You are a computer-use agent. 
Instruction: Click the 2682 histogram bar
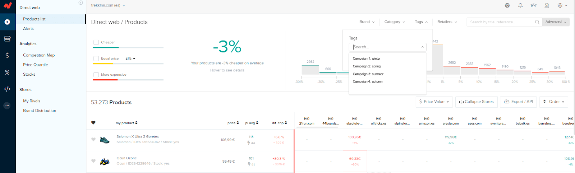point(452,70)
